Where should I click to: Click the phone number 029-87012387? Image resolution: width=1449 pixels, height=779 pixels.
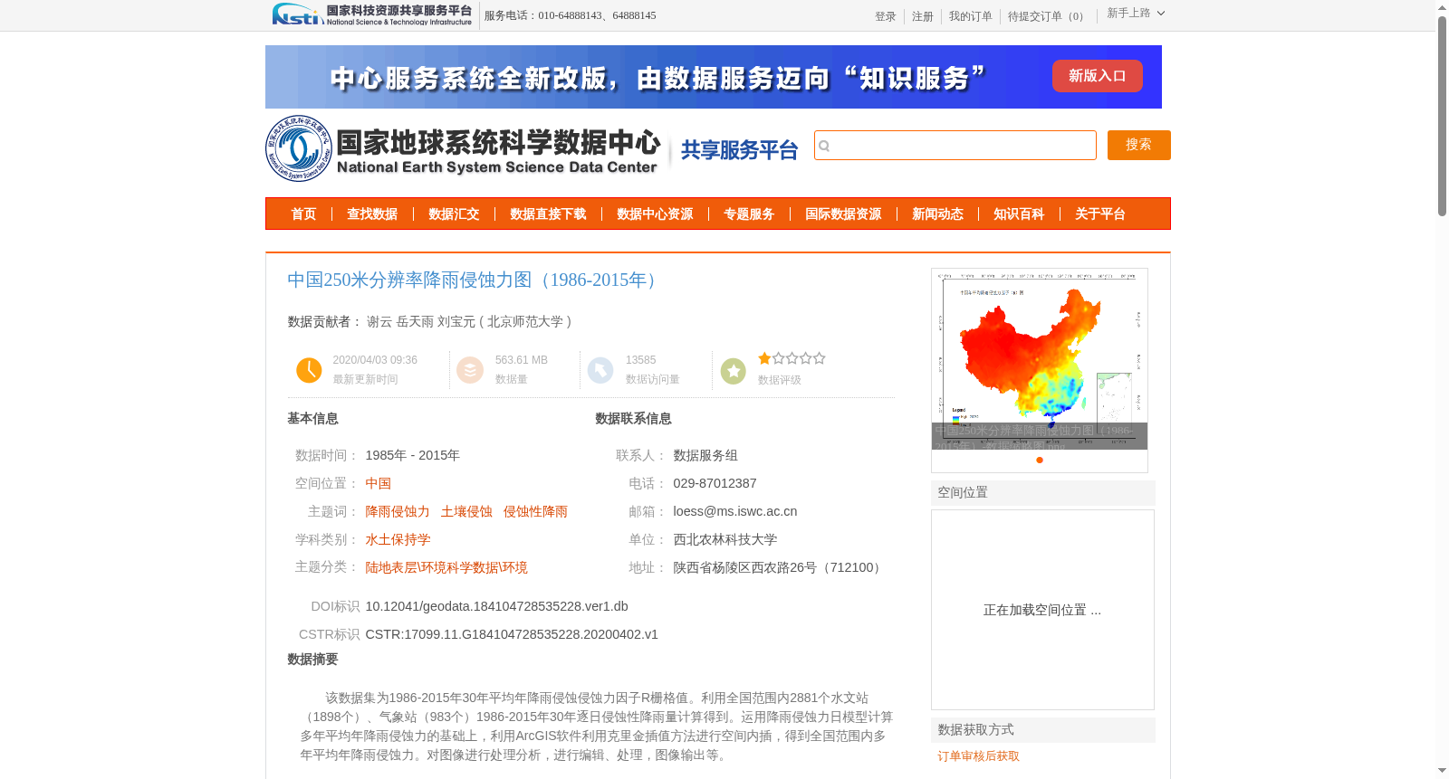click(715, 483)
